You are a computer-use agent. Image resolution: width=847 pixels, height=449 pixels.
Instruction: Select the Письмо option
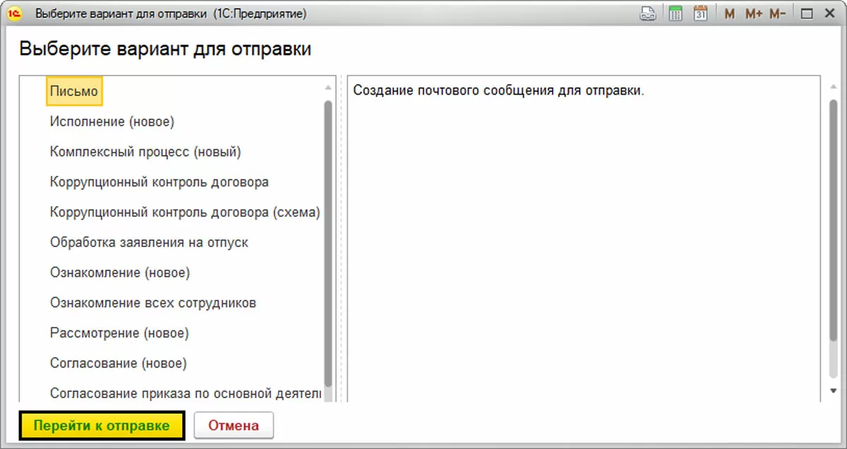pyautogui.click(x=74, y=91)
